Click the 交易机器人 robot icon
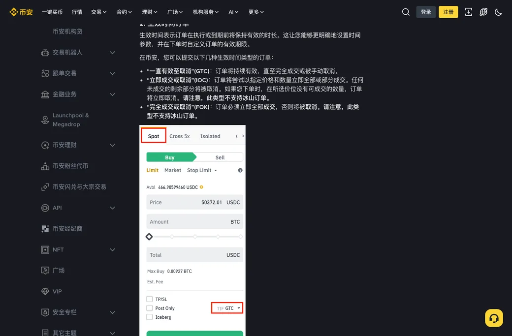The height and width of the screenshot is (336, 512). point(45,53)
